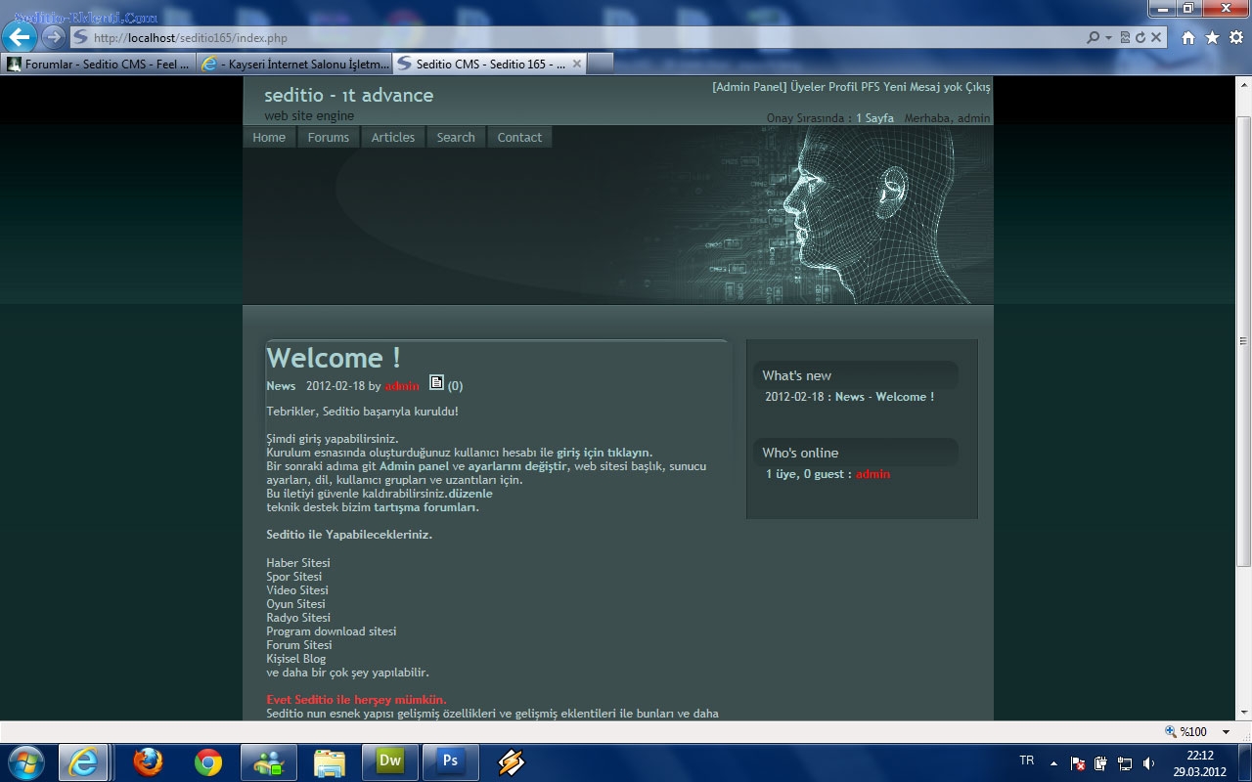1252x782 pixels.
Task: Click the browser Back arrow button
Action: (x=20, y=37)
